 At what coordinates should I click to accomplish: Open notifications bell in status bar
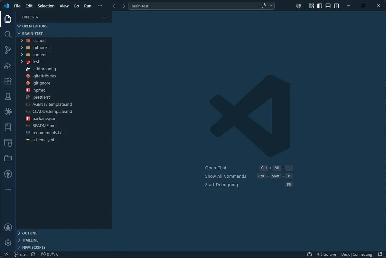(x=380, y=254)
